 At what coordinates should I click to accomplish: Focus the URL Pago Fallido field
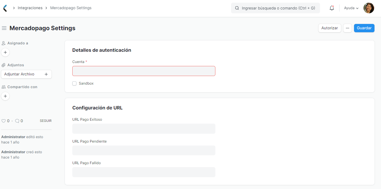pyautogui.click(x=144, y=172)
